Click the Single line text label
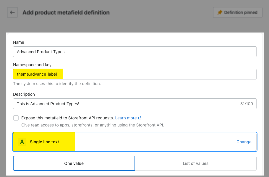The height and width of the screenshot is (177, 269). pos(44,142)
